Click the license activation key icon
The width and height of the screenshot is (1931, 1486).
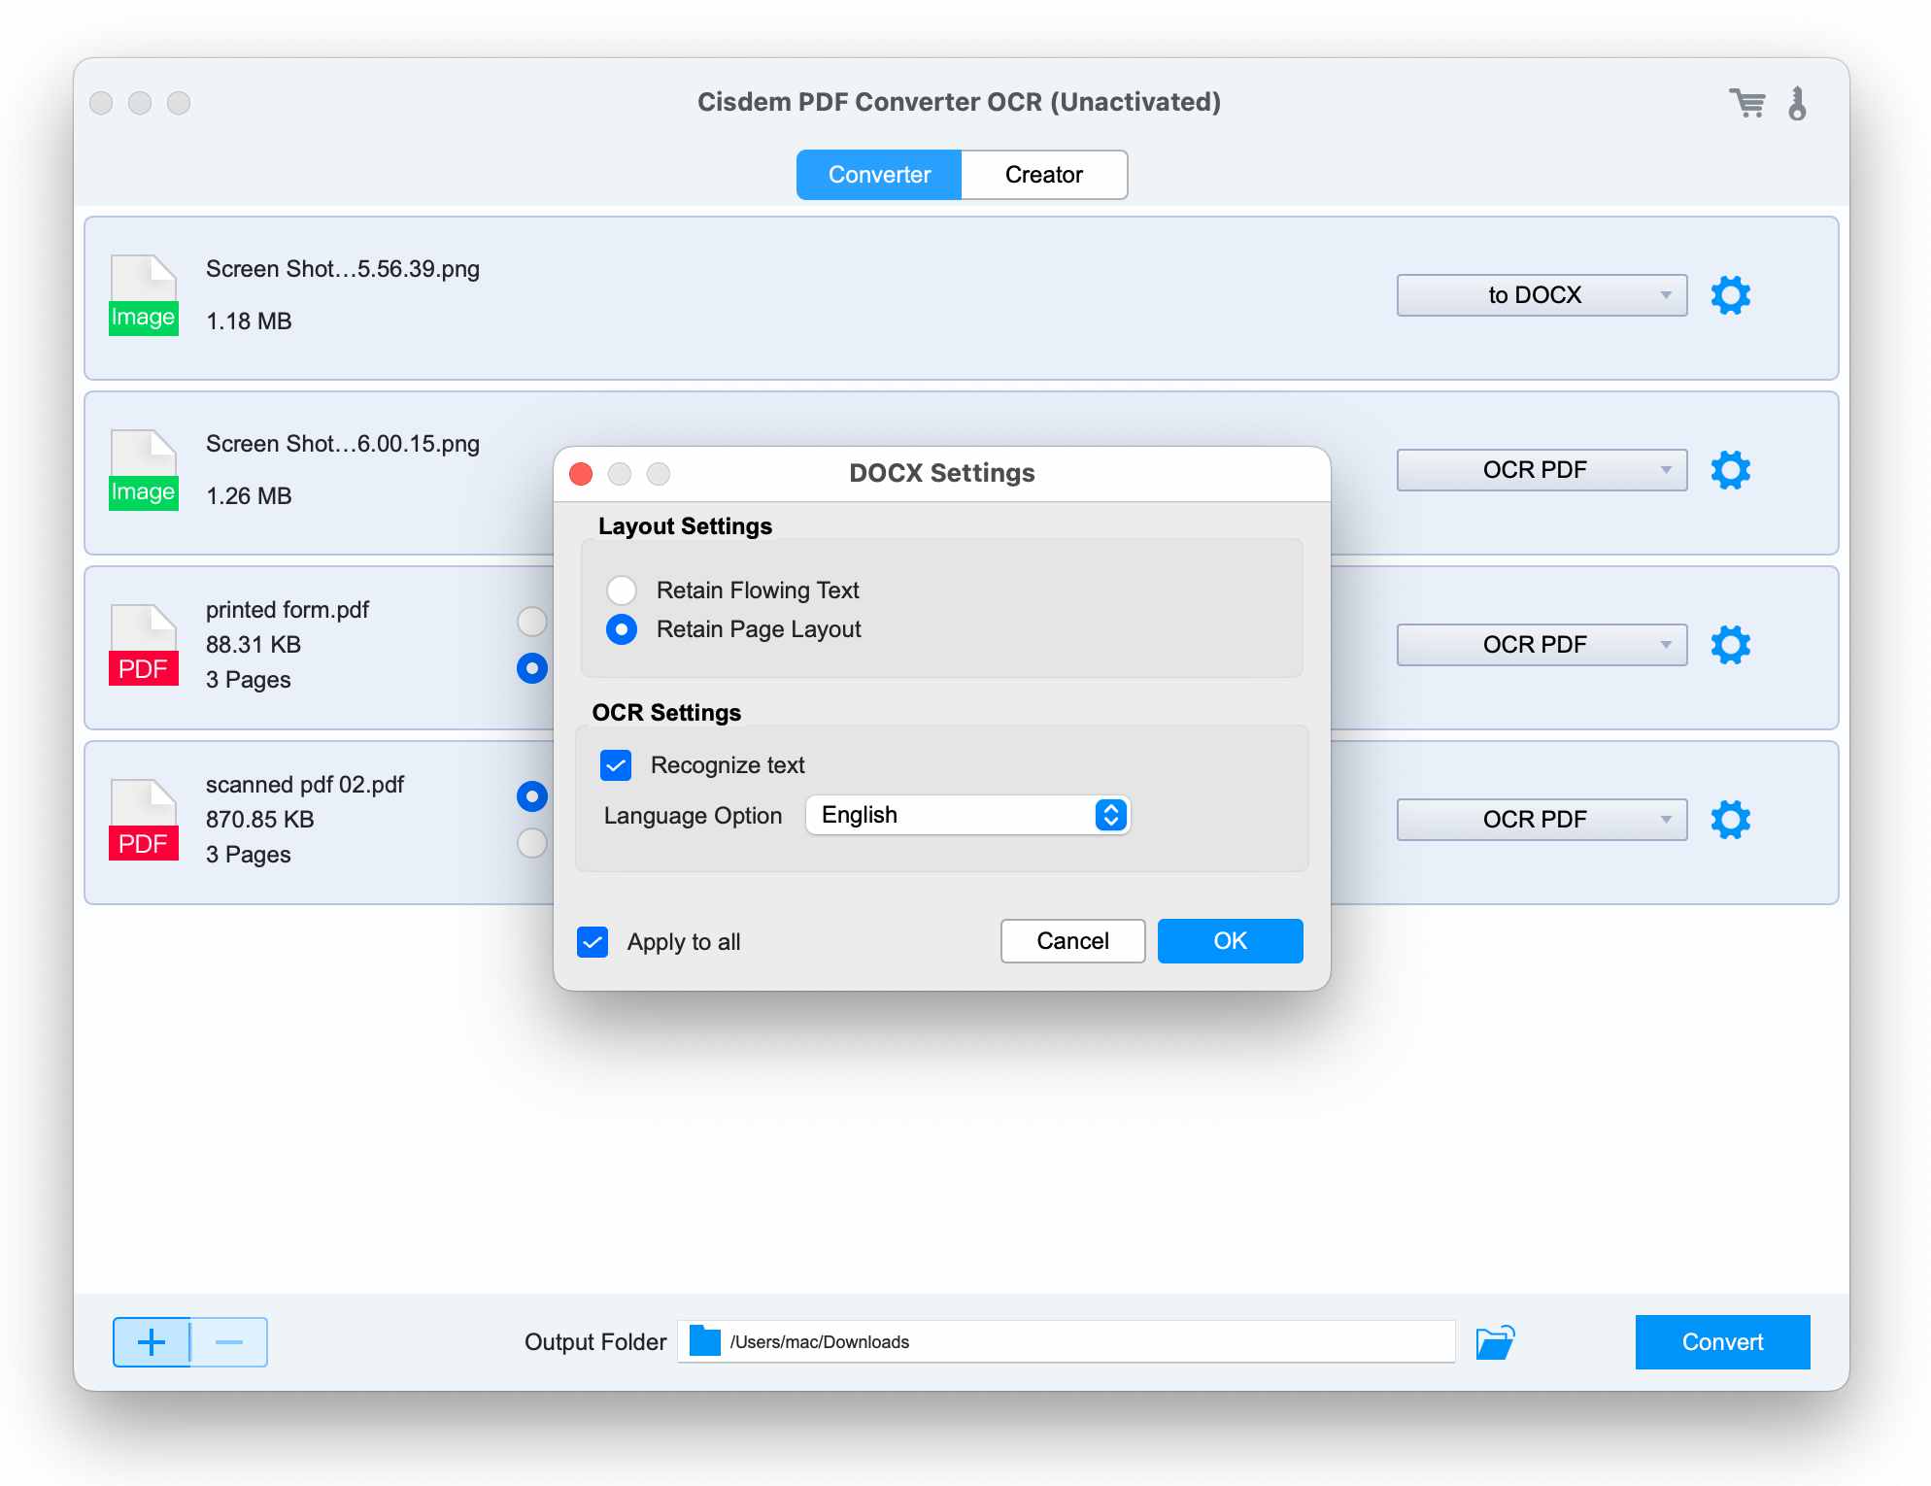(x=1799, y=104)
